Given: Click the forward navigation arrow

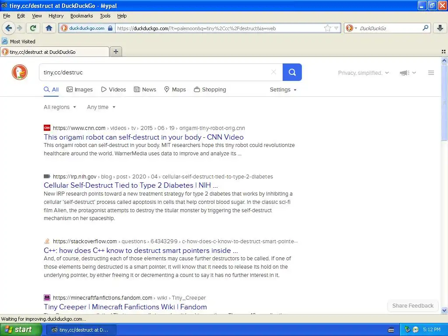Looking at the screenshot, I should pyautogui.click(x=20, y=28).
